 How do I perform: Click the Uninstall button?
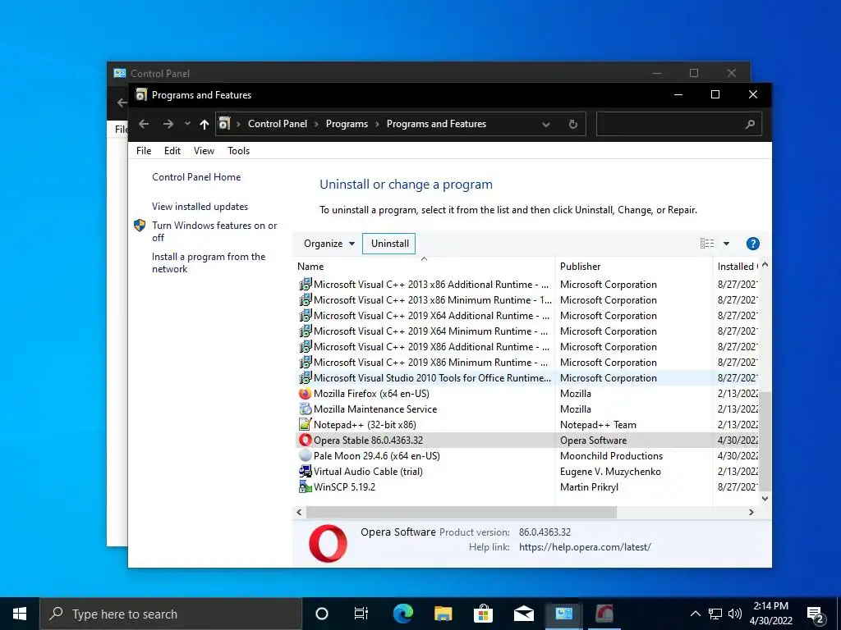click(x=389, y=244)
